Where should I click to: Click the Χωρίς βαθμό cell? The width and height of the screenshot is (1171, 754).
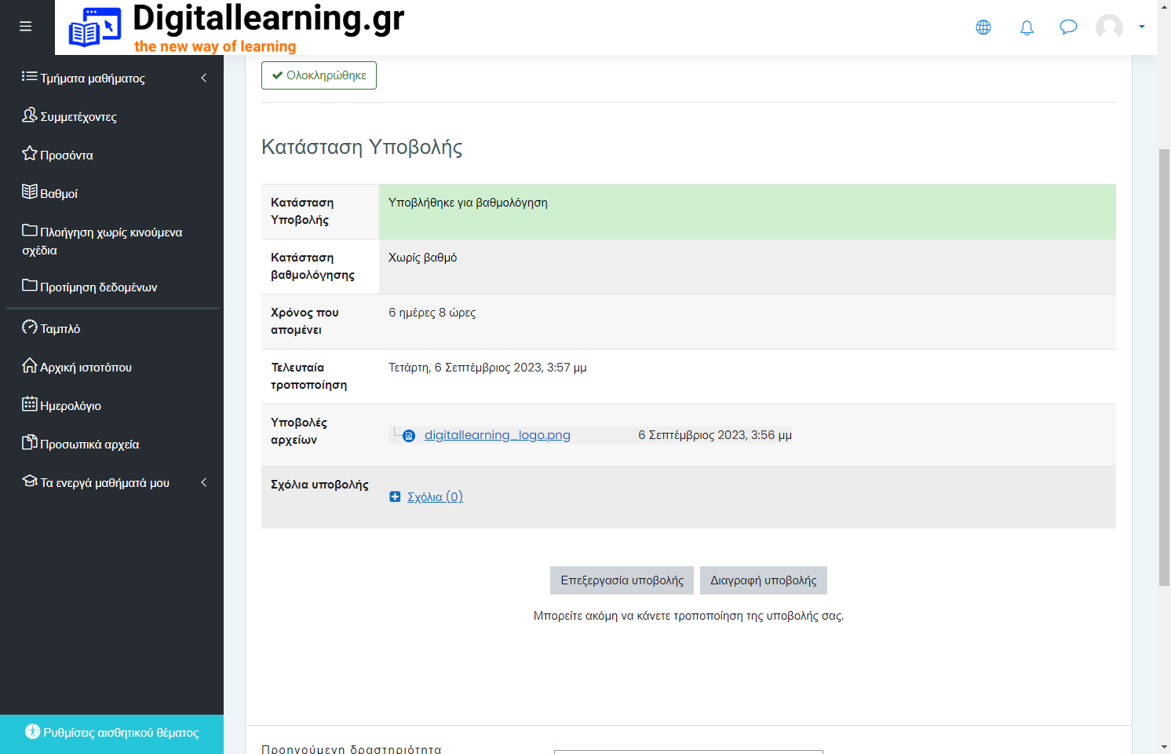(x=747, y=266)
